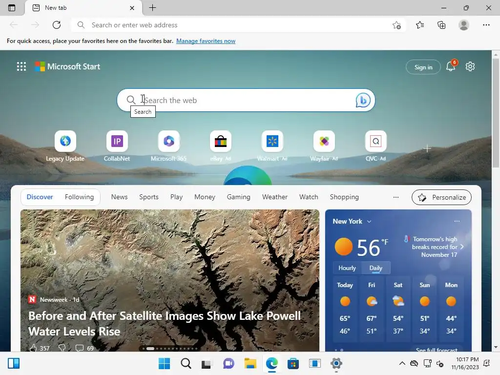The width and height of the screenshot is (500, 375).
Task: Click the Sign in button
Action: pyautogui.click(x=423, y=67)
